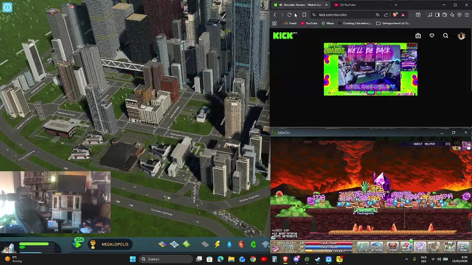Open the Kick profile avatar menu
The image size is (472, 265).
(461, 36)
